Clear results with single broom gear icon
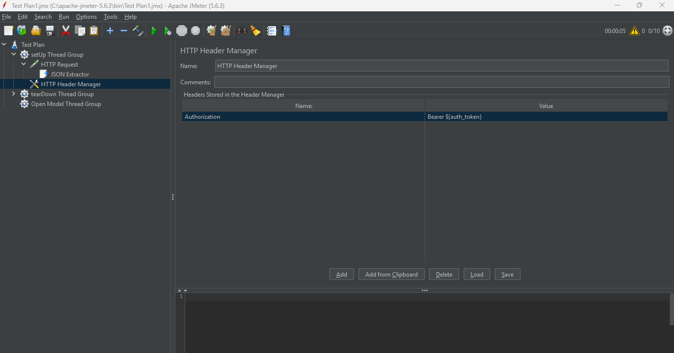The height and width of the screenshot is (353, 674). [211, 31]
